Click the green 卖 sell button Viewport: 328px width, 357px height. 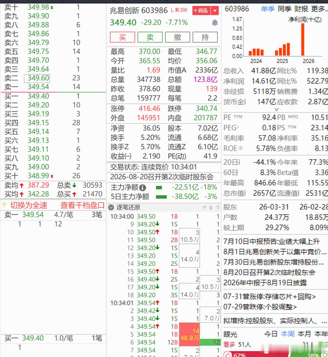pyautogui.click(x=150, y=37)
